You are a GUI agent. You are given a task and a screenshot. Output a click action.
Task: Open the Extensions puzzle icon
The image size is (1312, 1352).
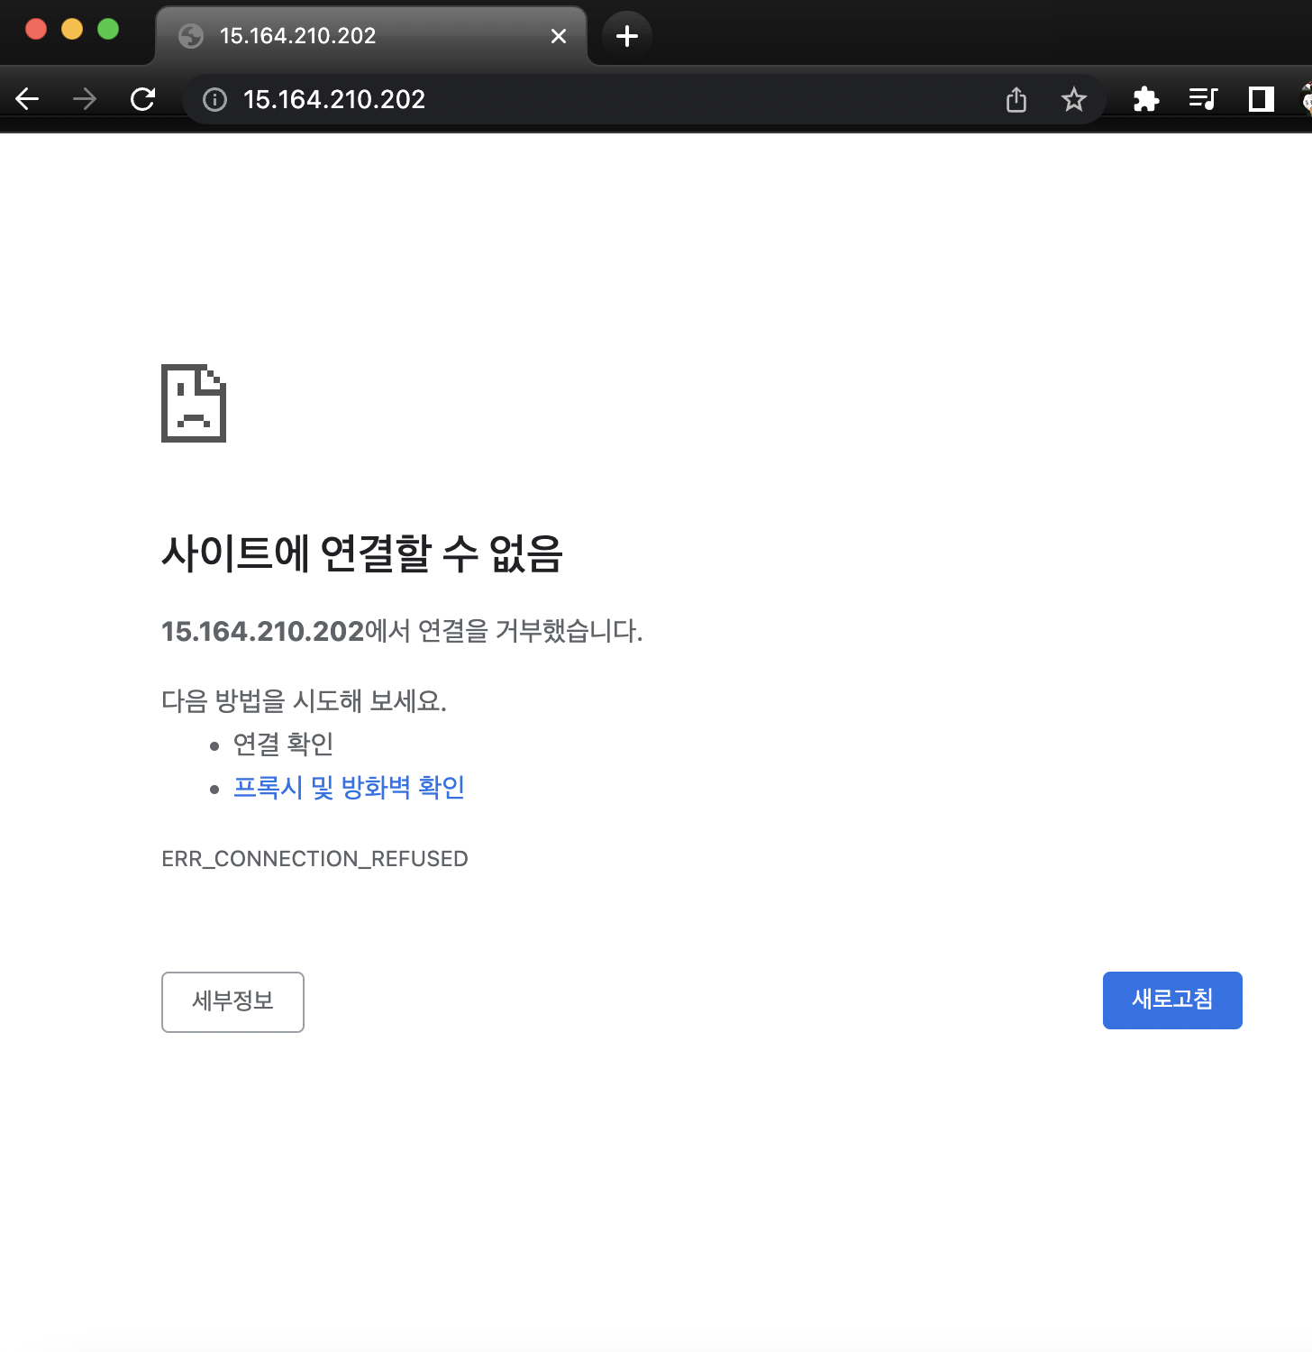click(1145, 99)
